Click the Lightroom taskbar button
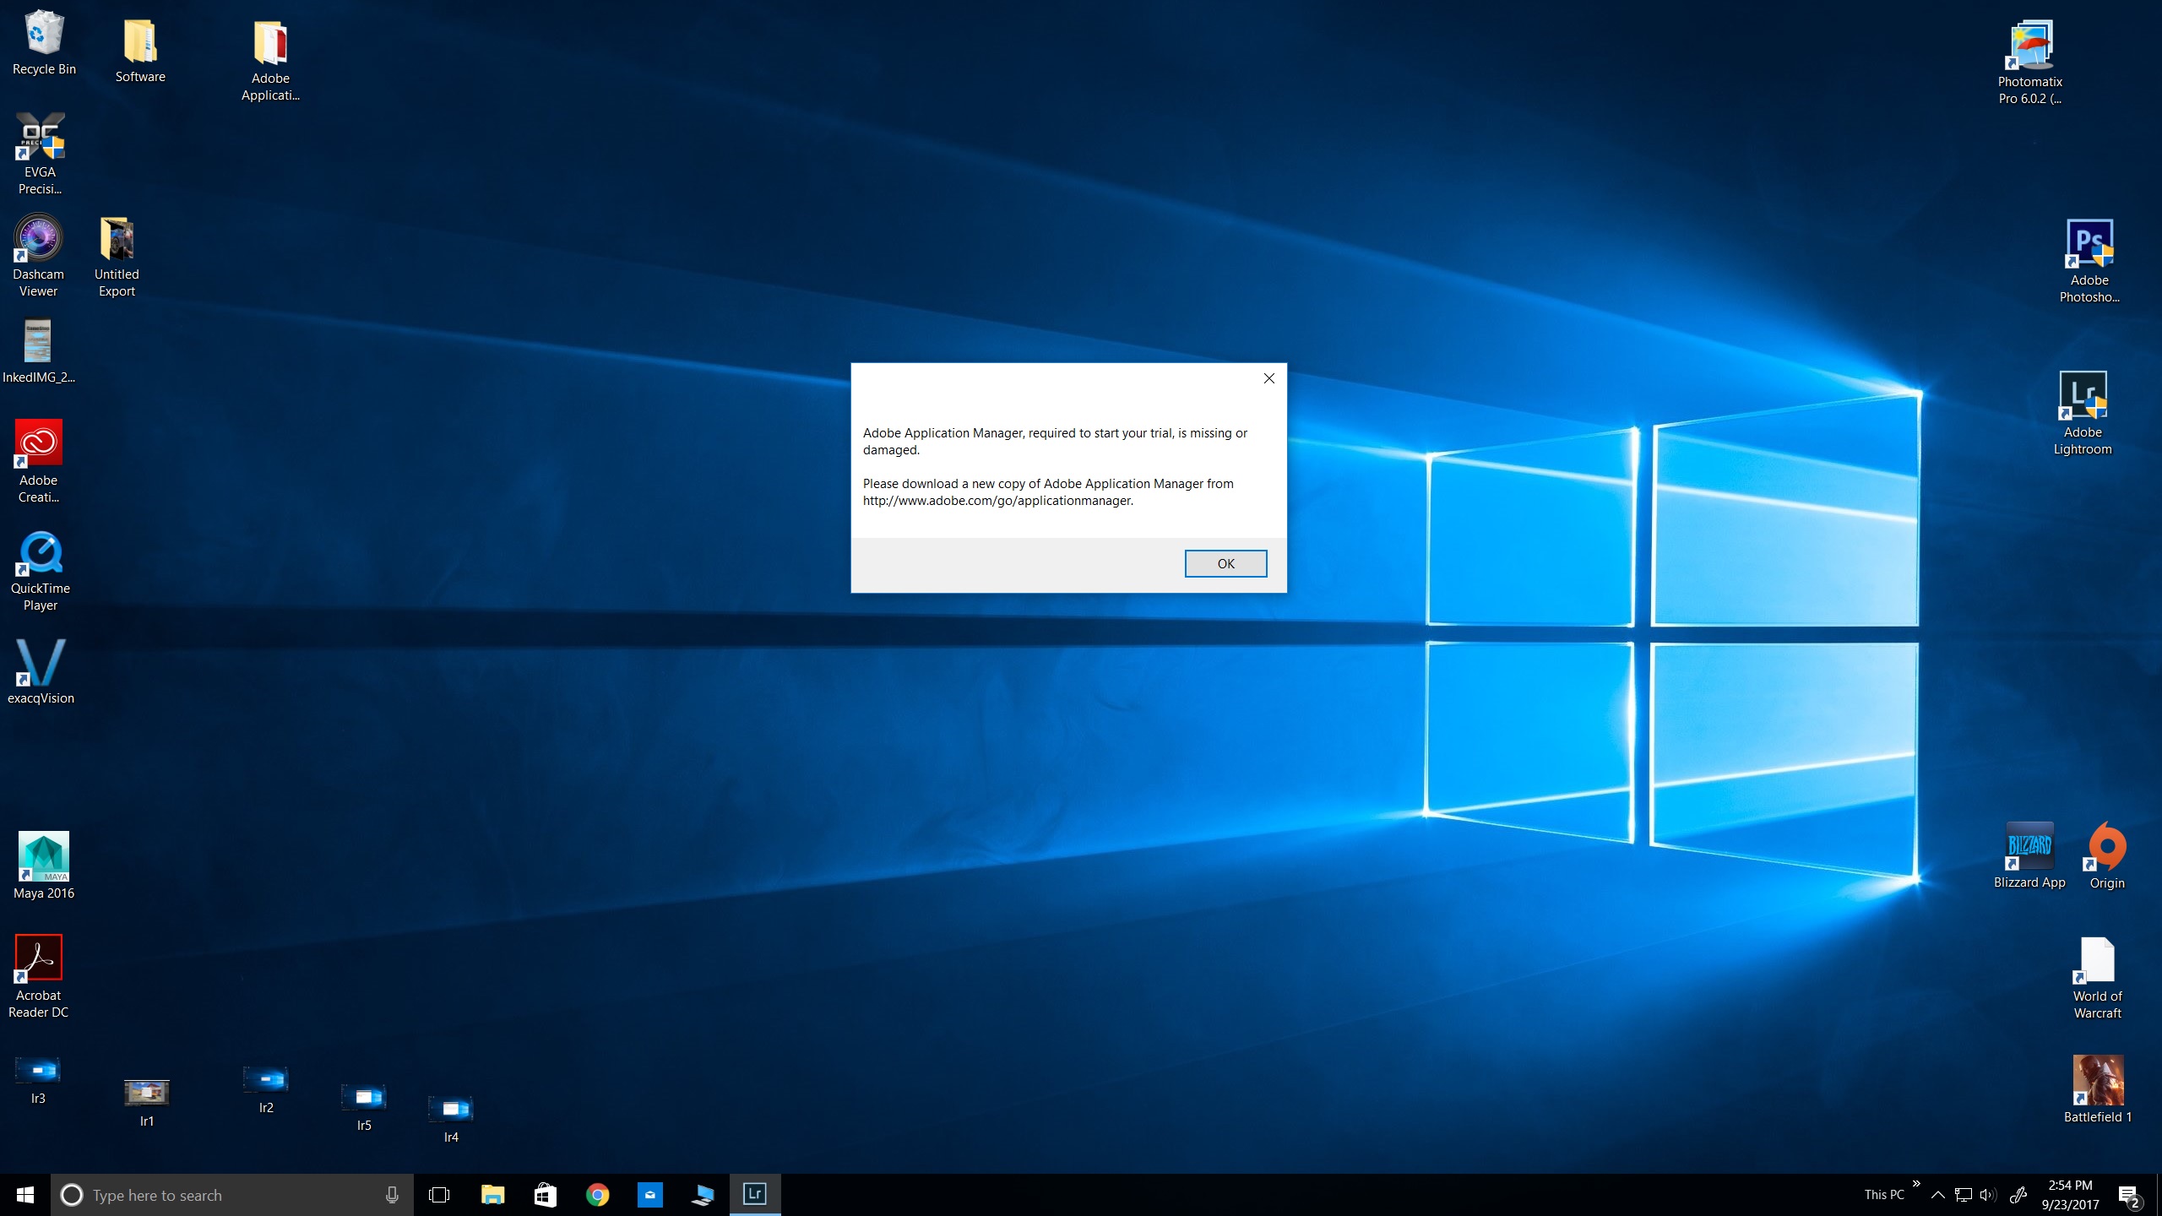Screen dimensions: 2162x1216 point(754,1194)
